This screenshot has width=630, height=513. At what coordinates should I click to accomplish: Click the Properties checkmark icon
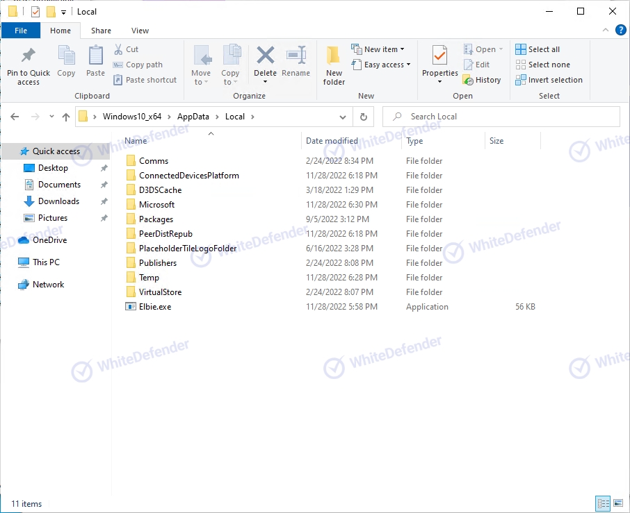[440, 56]
